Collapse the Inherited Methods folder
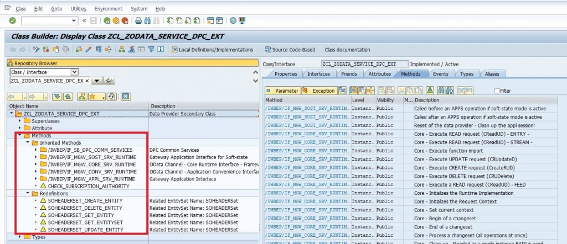The image size is (567, 244). (28, 143)
